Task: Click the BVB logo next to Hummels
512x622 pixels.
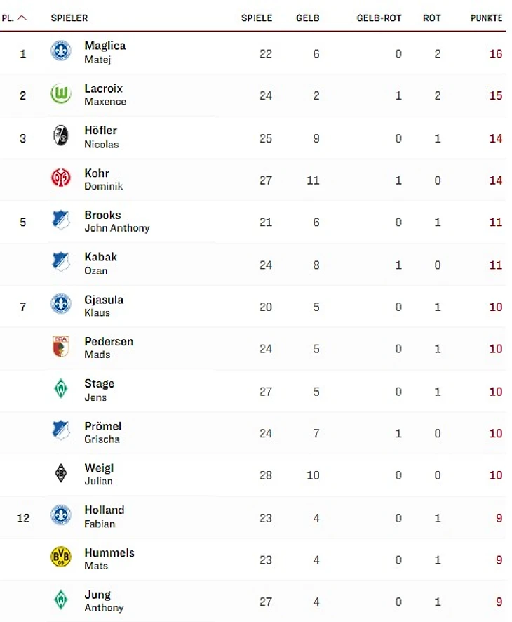Action: coord(61,557)
